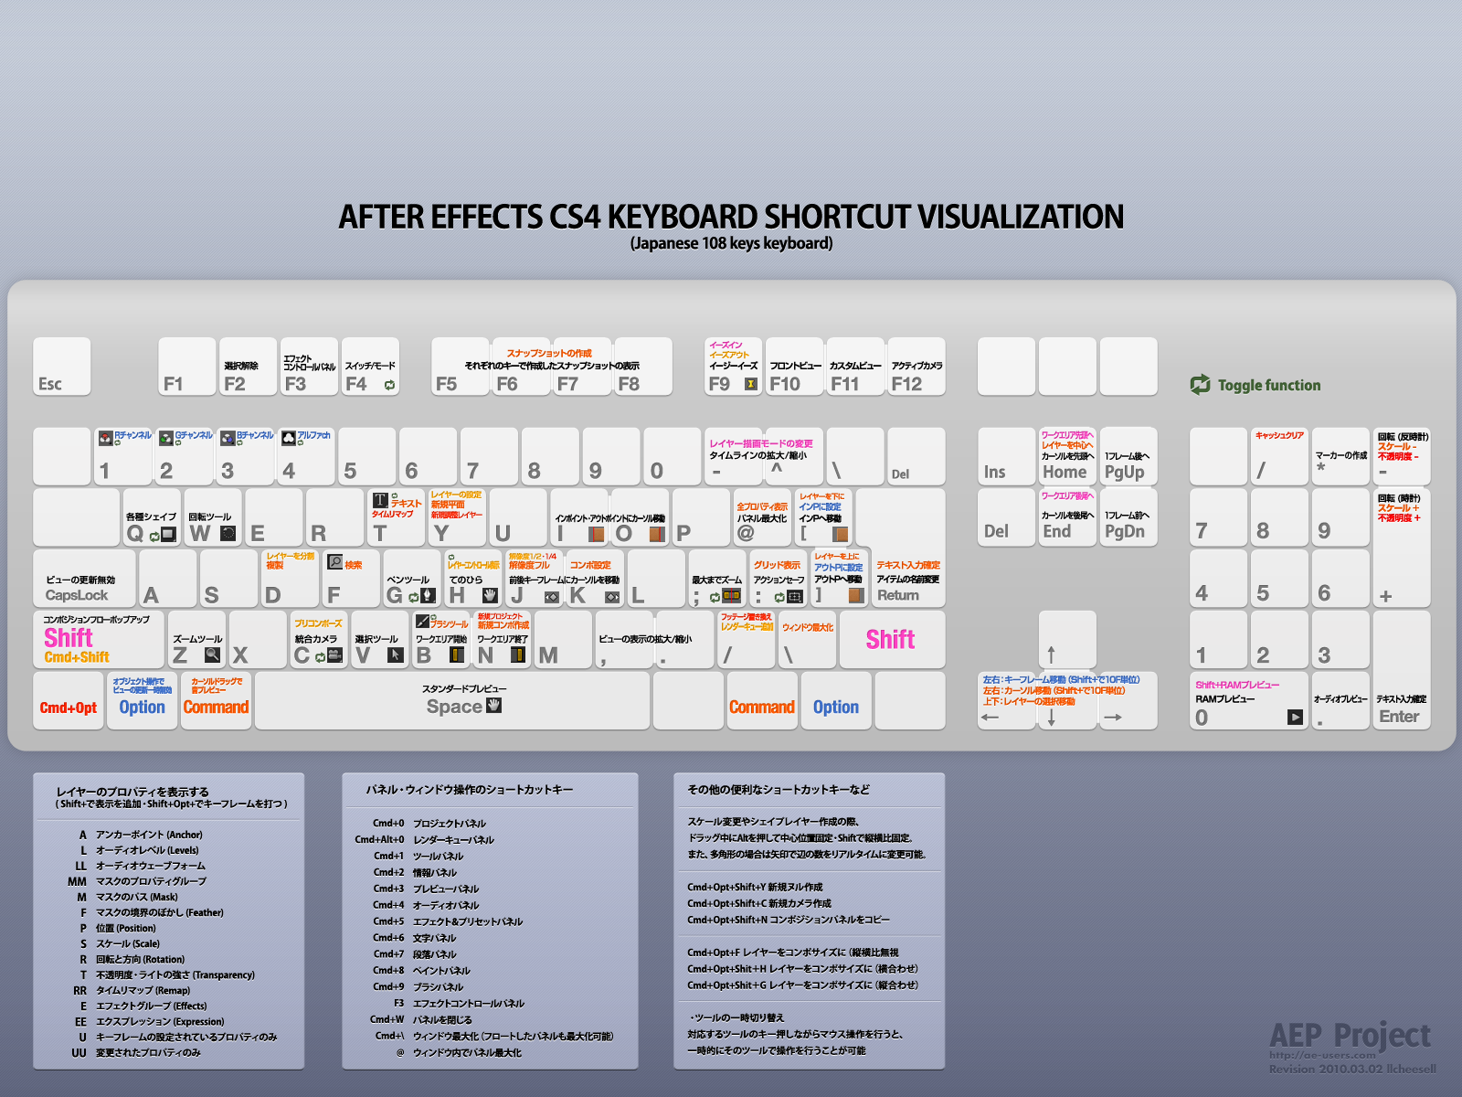Click the CapsLock key
The width and height of the screenshot is (1462, 1097).
coord(85,578)
